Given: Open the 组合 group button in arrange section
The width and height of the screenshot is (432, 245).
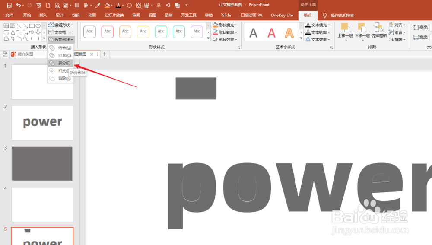Looking at the screenshot, I should (397, 32).
